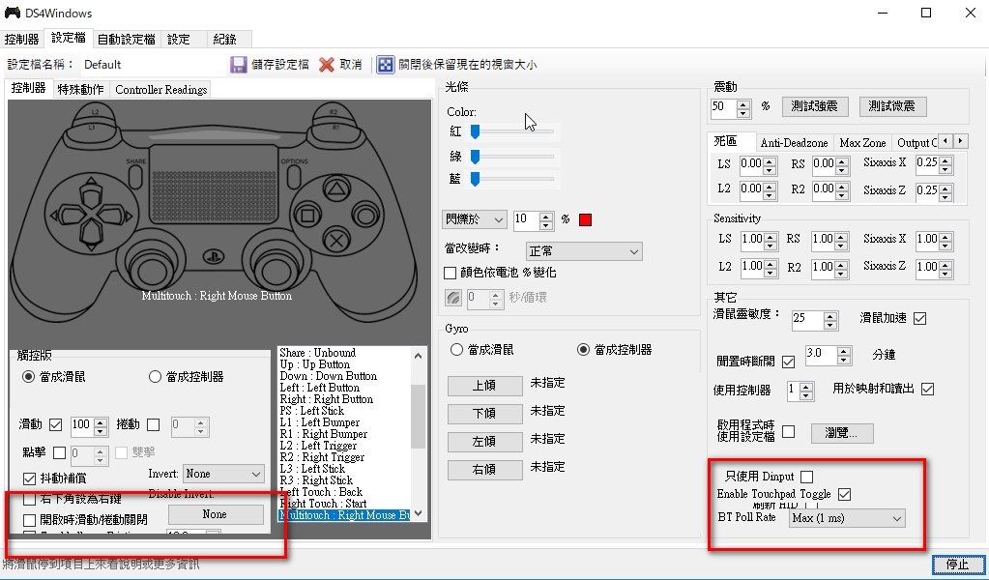Viewport: 989px width, 580px height.
Task: Enable the 只使用 Dinput checkbox
Action: pyautogui.click(x=807, y=477)
